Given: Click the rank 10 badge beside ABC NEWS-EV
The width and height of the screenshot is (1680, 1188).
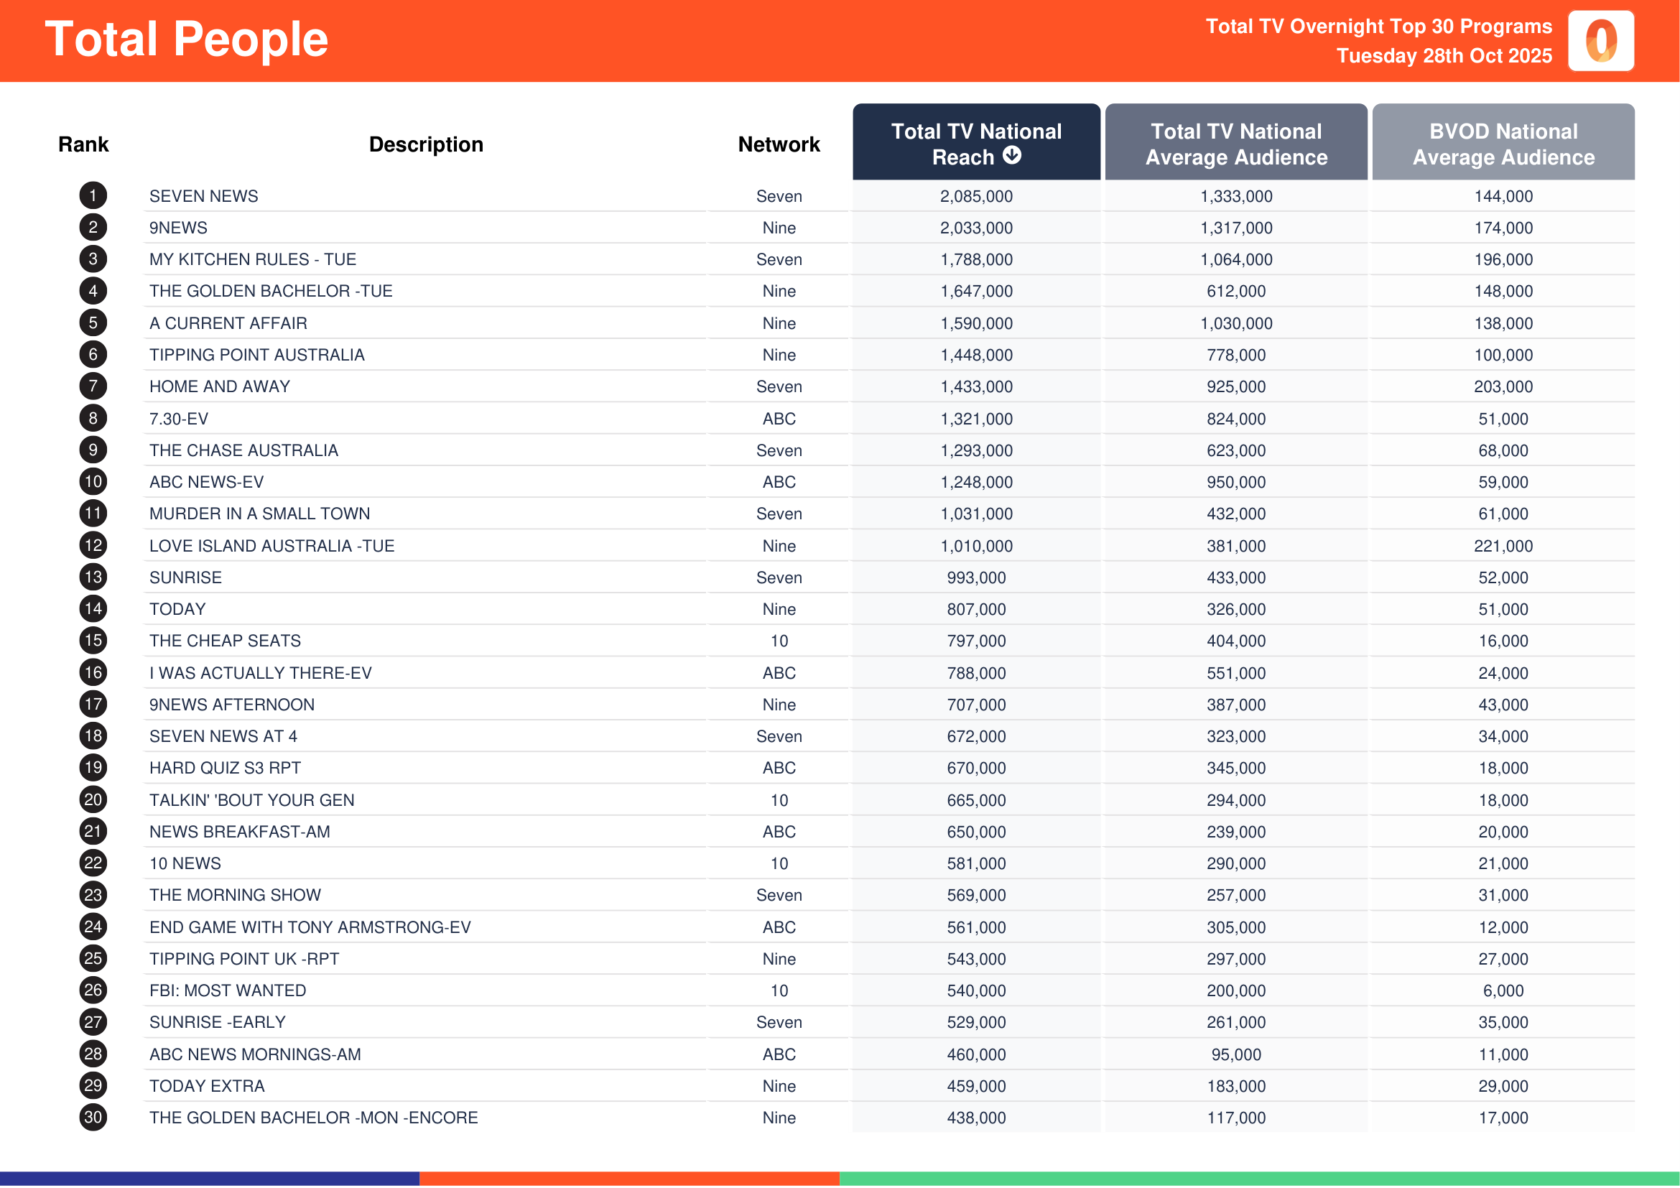Looking at the screenshot, I should [92, 481].
